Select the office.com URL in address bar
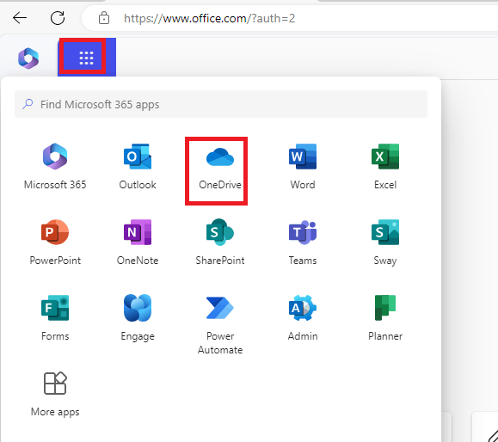 [210, 18]
